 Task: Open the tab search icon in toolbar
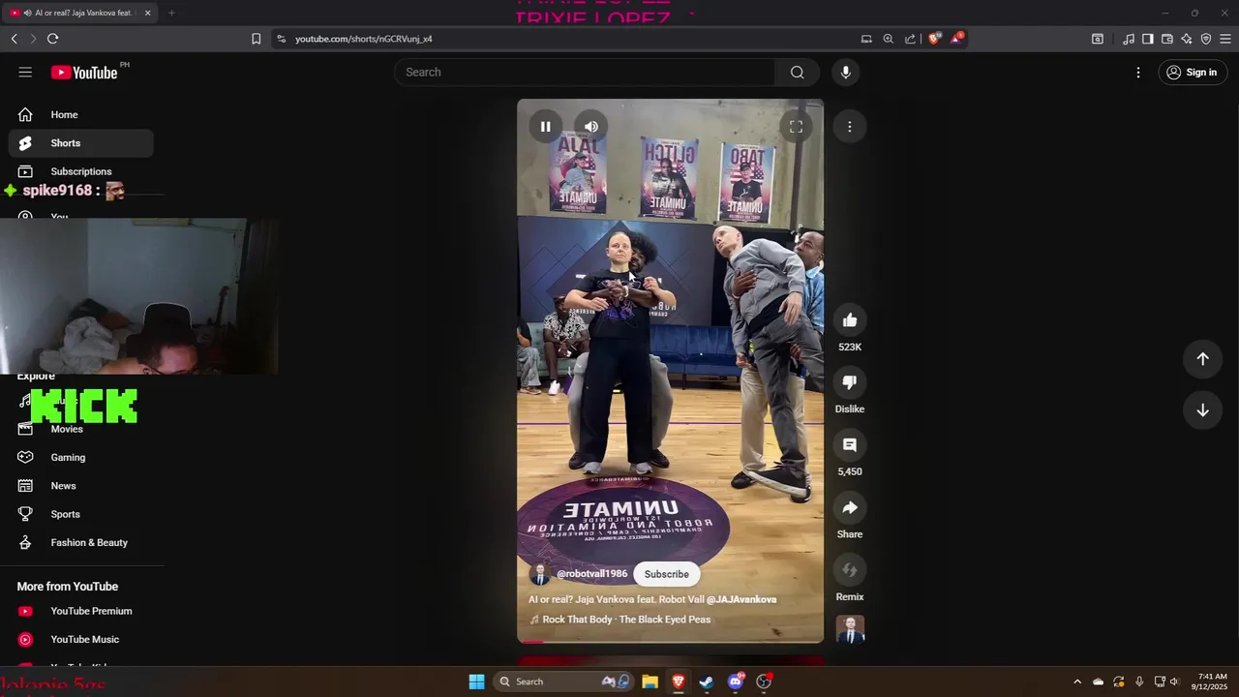(x=1098, y=39)
